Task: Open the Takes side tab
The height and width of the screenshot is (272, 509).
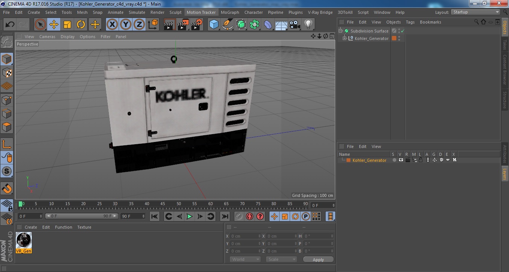Action: coord(505,44)
